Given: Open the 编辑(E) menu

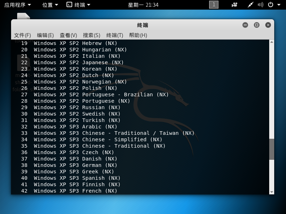Looking at the screenshot, I should point(45,35).
